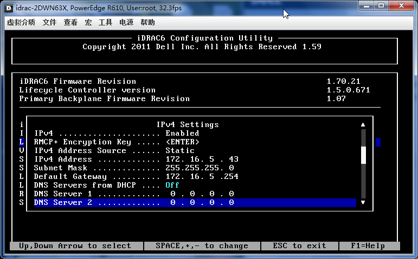This screenshot has width=418, height=259.
Task: Select DNS Servers from DHCP row
Action: (195, 185)
